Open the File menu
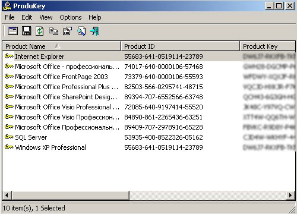The width and height of the screenshot is (297, 214). pos(10,17)
